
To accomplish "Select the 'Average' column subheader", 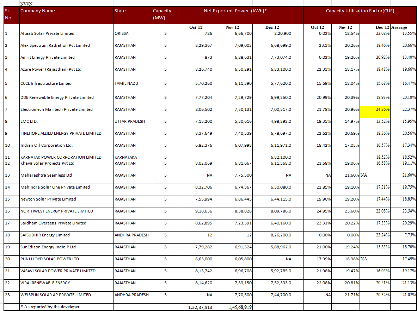I will (404, 27).
